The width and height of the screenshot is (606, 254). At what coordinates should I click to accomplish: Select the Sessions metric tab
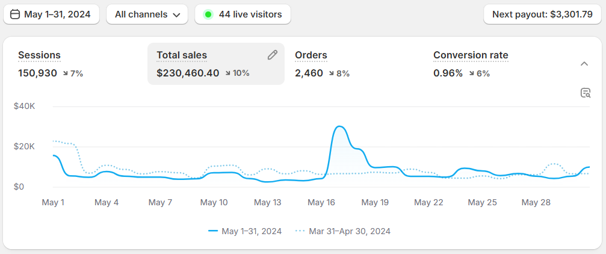77,63
